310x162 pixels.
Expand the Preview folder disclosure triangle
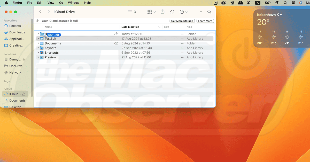(x=38, y=57)
